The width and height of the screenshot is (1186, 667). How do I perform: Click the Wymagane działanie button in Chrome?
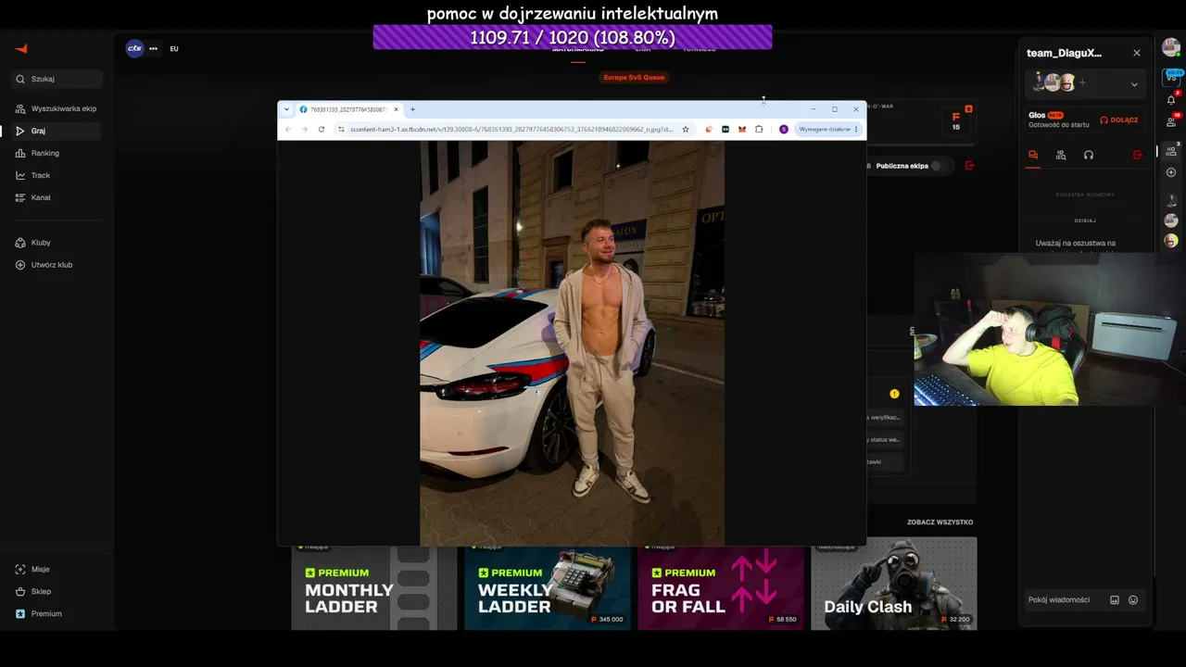(x=828, y=130)
